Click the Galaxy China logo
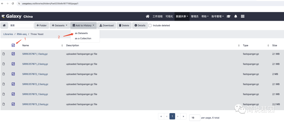Image resolution: width=284 pixels, height=122 pixels. [x=17, y=16]
